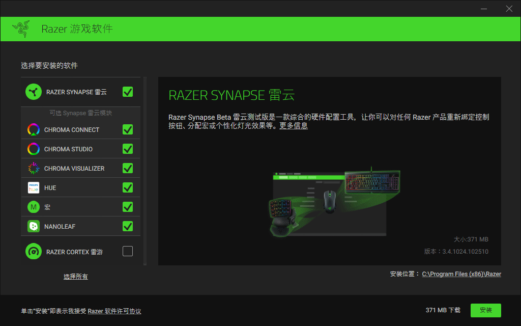Click the 可选 Synapse 雷云模块 heading
Screen dimensions: 521x326
coord(81,113)
